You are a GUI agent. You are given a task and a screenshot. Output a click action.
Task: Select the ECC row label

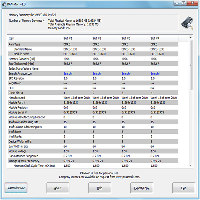(11, 88)
